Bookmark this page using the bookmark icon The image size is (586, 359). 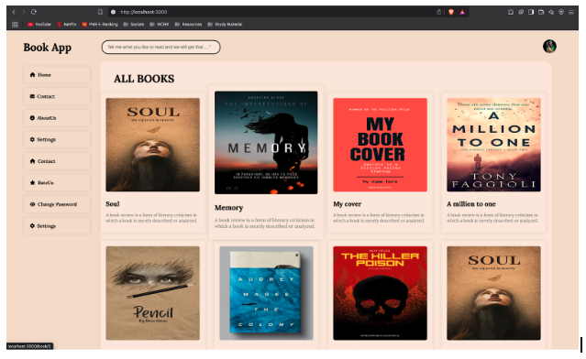coord(100,12)
